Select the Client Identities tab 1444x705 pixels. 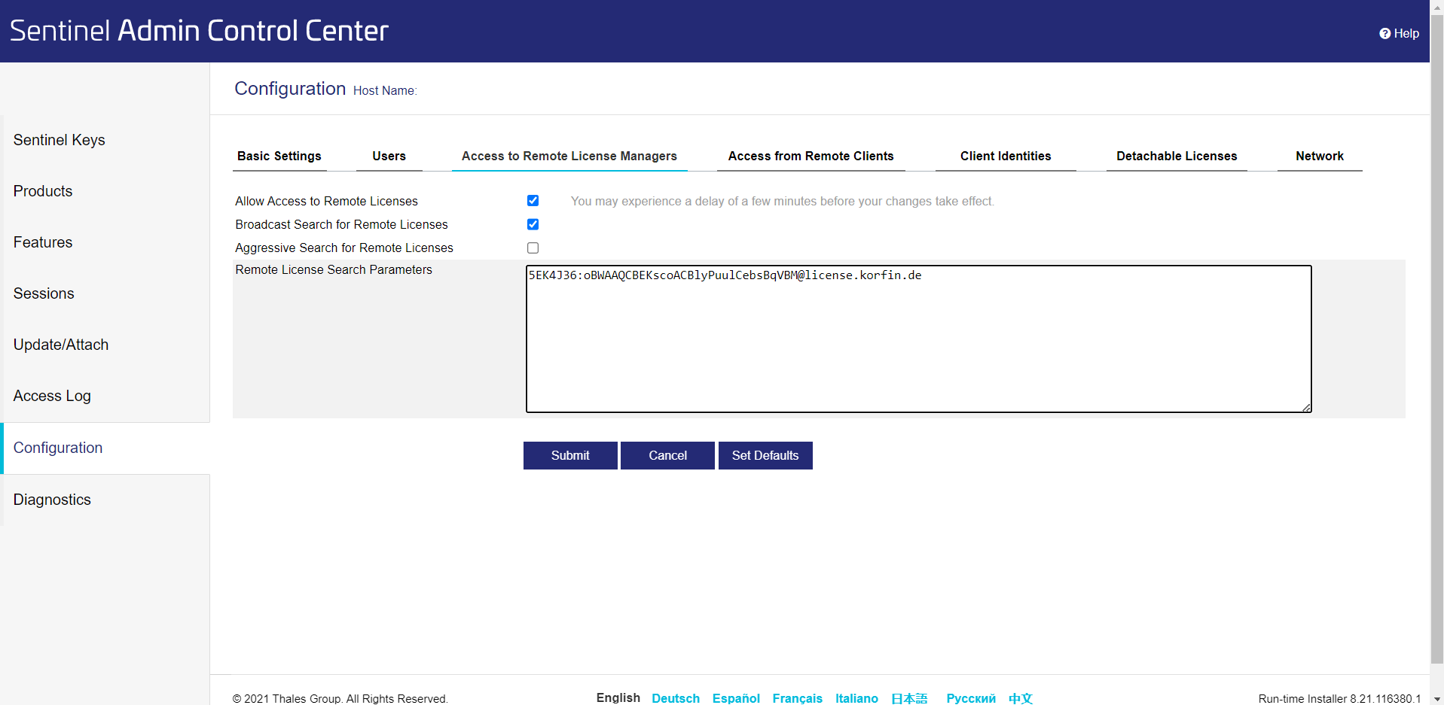(1005, 156)
